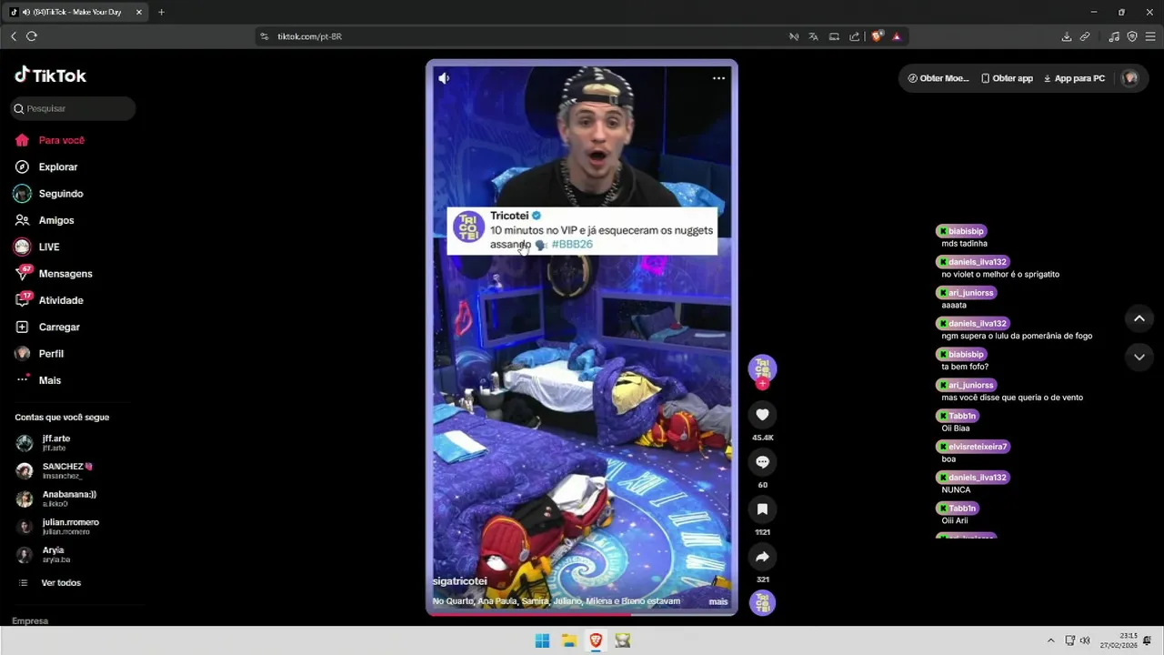Open the video options three-dot menu
The image size is (1164, 655).
tap(718, 78)
